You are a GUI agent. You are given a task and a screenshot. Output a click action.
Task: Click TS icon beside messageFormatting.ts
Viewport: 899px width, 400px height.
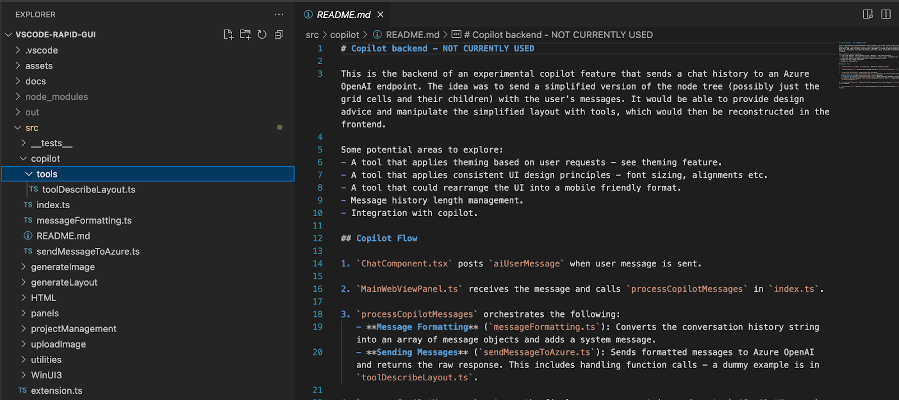pyautogui.click(x=28, y=220)
